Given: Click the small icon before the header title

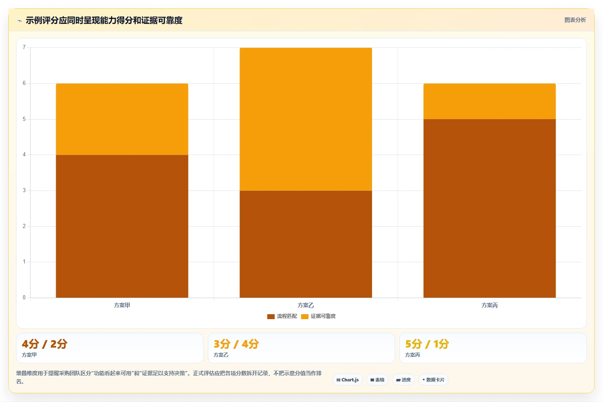Looking at the screenshot, I should (19, 21).
